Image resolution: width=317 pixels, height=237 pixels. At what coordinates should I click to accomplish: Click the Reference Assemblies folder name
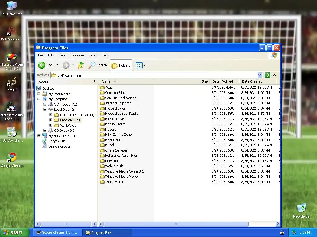121,156
